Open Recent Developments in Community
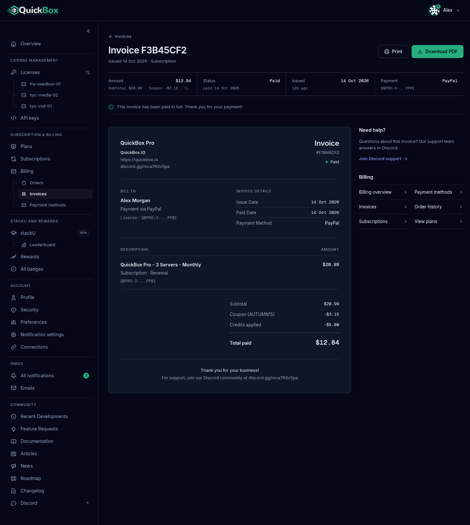The image size is (470, 525). click(x=50, y=416)
